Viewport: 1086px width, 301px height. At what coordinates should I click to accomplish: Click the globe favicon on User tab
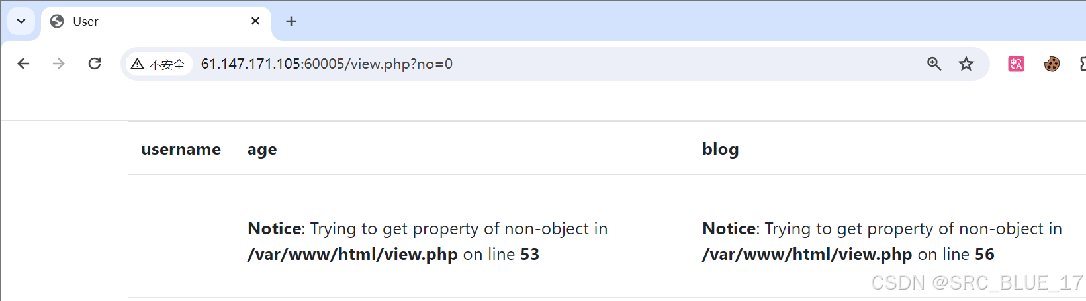58,21
